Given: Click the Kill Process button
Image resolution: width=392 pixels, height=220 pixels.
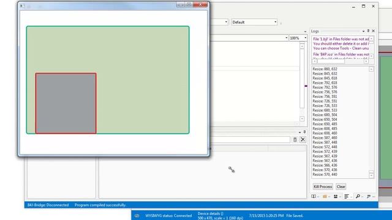Looking at the screenshot, I should click(x=323, y=186).
